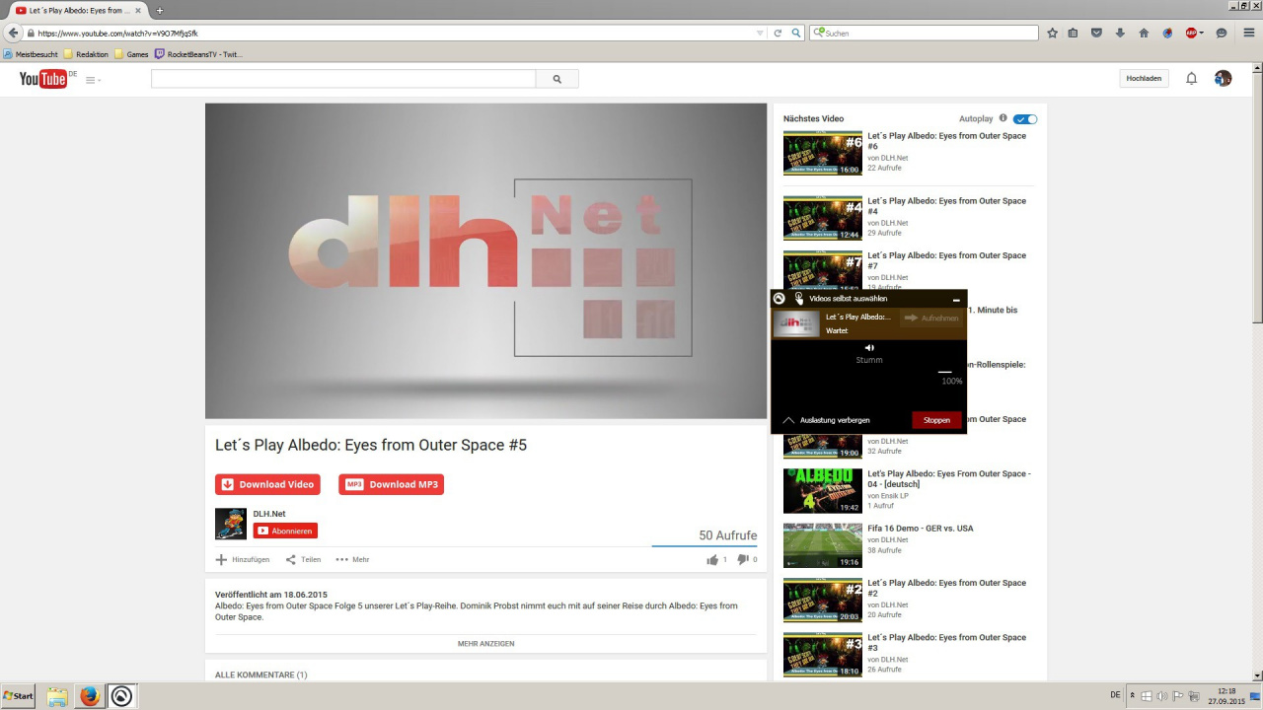Viewport: 1263px width, 710px height.
Task: Minimize the recorder overlay panel
Action: tap(956, 300)
